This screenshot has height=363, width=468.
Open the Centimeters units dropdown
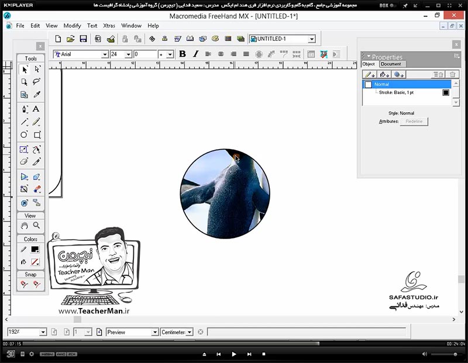[x=190, y=332]
